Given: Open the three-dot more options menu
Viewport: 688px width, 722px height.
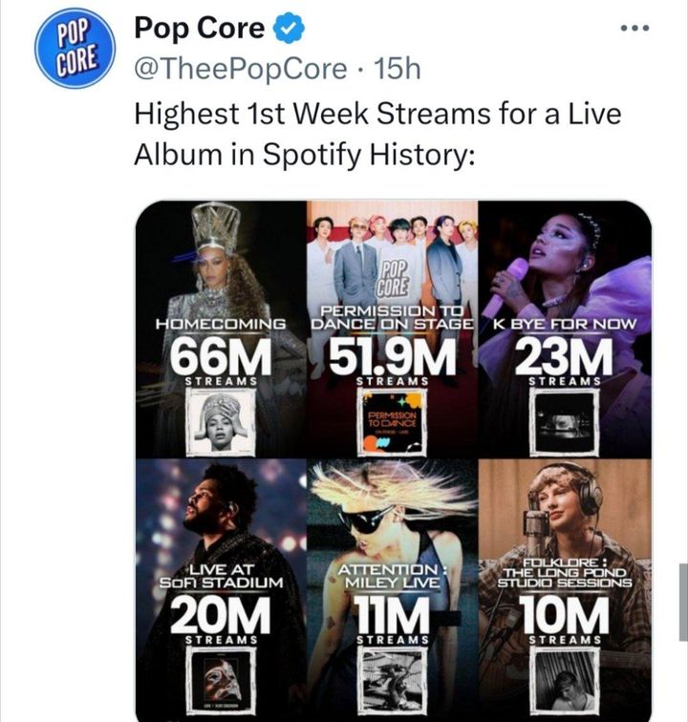Looking at the screenshot, I should [634, 29].
